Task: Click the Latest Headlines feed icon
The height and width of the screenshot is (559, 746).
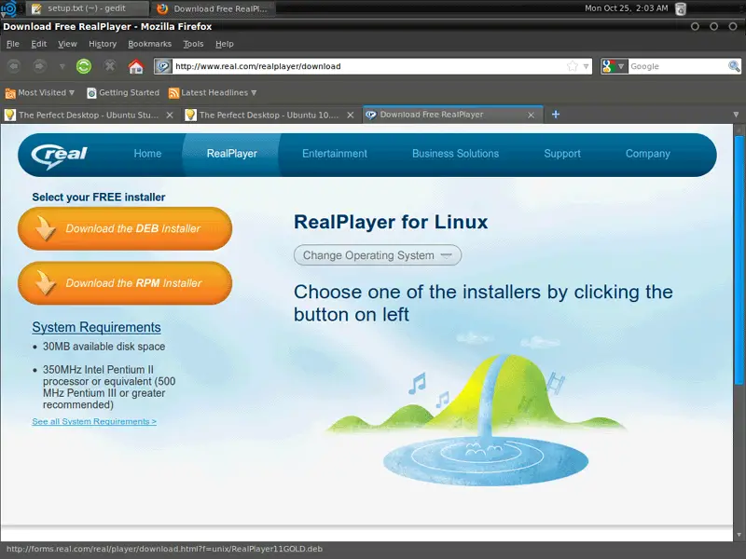Action: pyautogui.click(x=173, y=93)
